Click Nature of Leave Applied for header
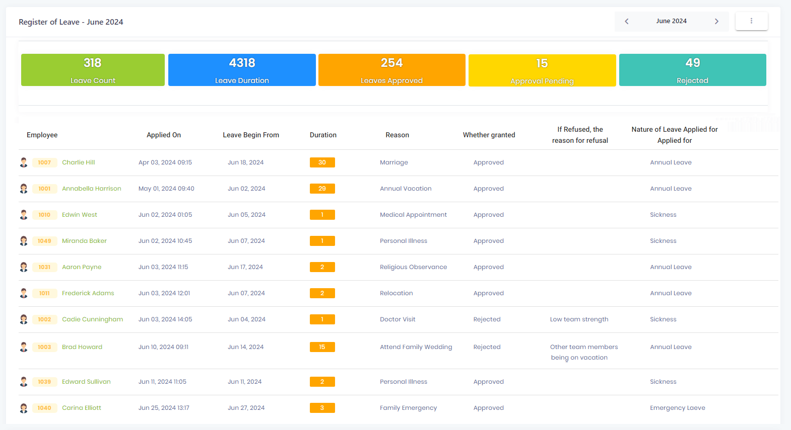791x430 pixels. pos(675,135)
